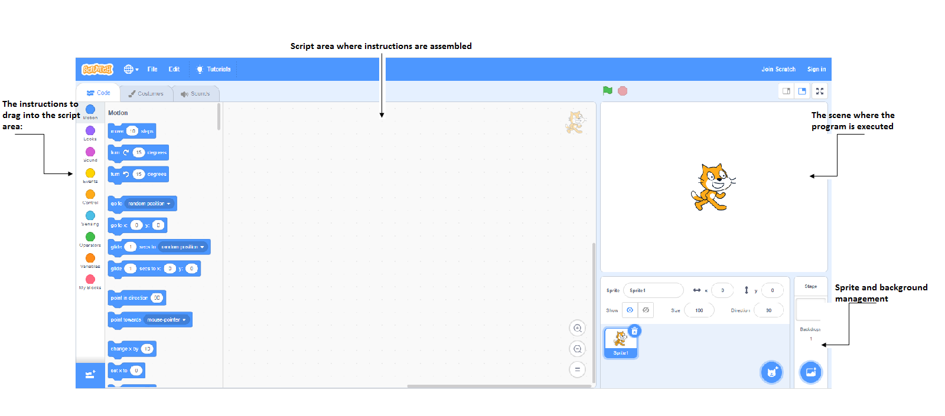
Task: Open the glide 'random position' dropdown
Action: tap(183, 247)
